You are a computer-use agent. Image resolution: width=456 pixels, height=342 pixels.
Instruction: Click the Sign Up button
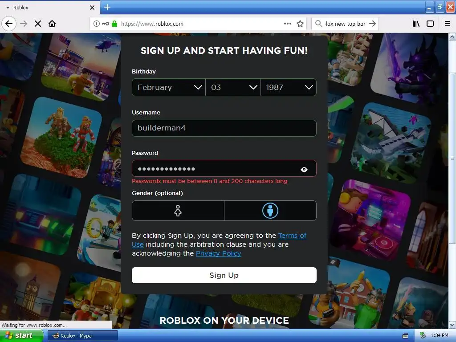coord(224,275)
